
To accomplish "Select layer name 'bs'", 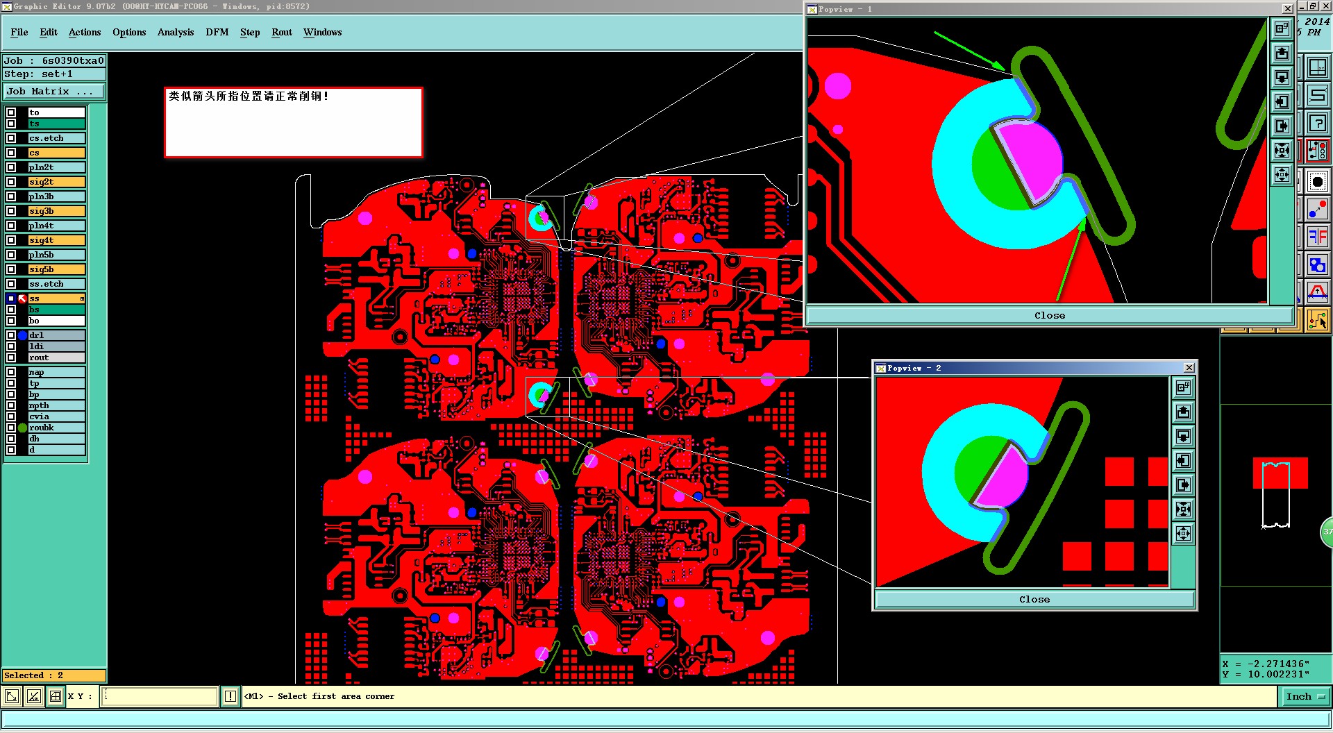I will point(56,310).
